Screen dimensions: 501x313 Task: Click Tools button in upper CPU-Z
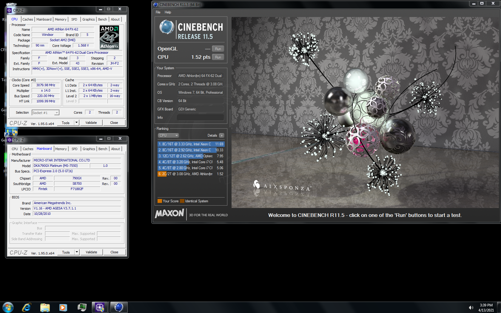[x=66, y=123]
